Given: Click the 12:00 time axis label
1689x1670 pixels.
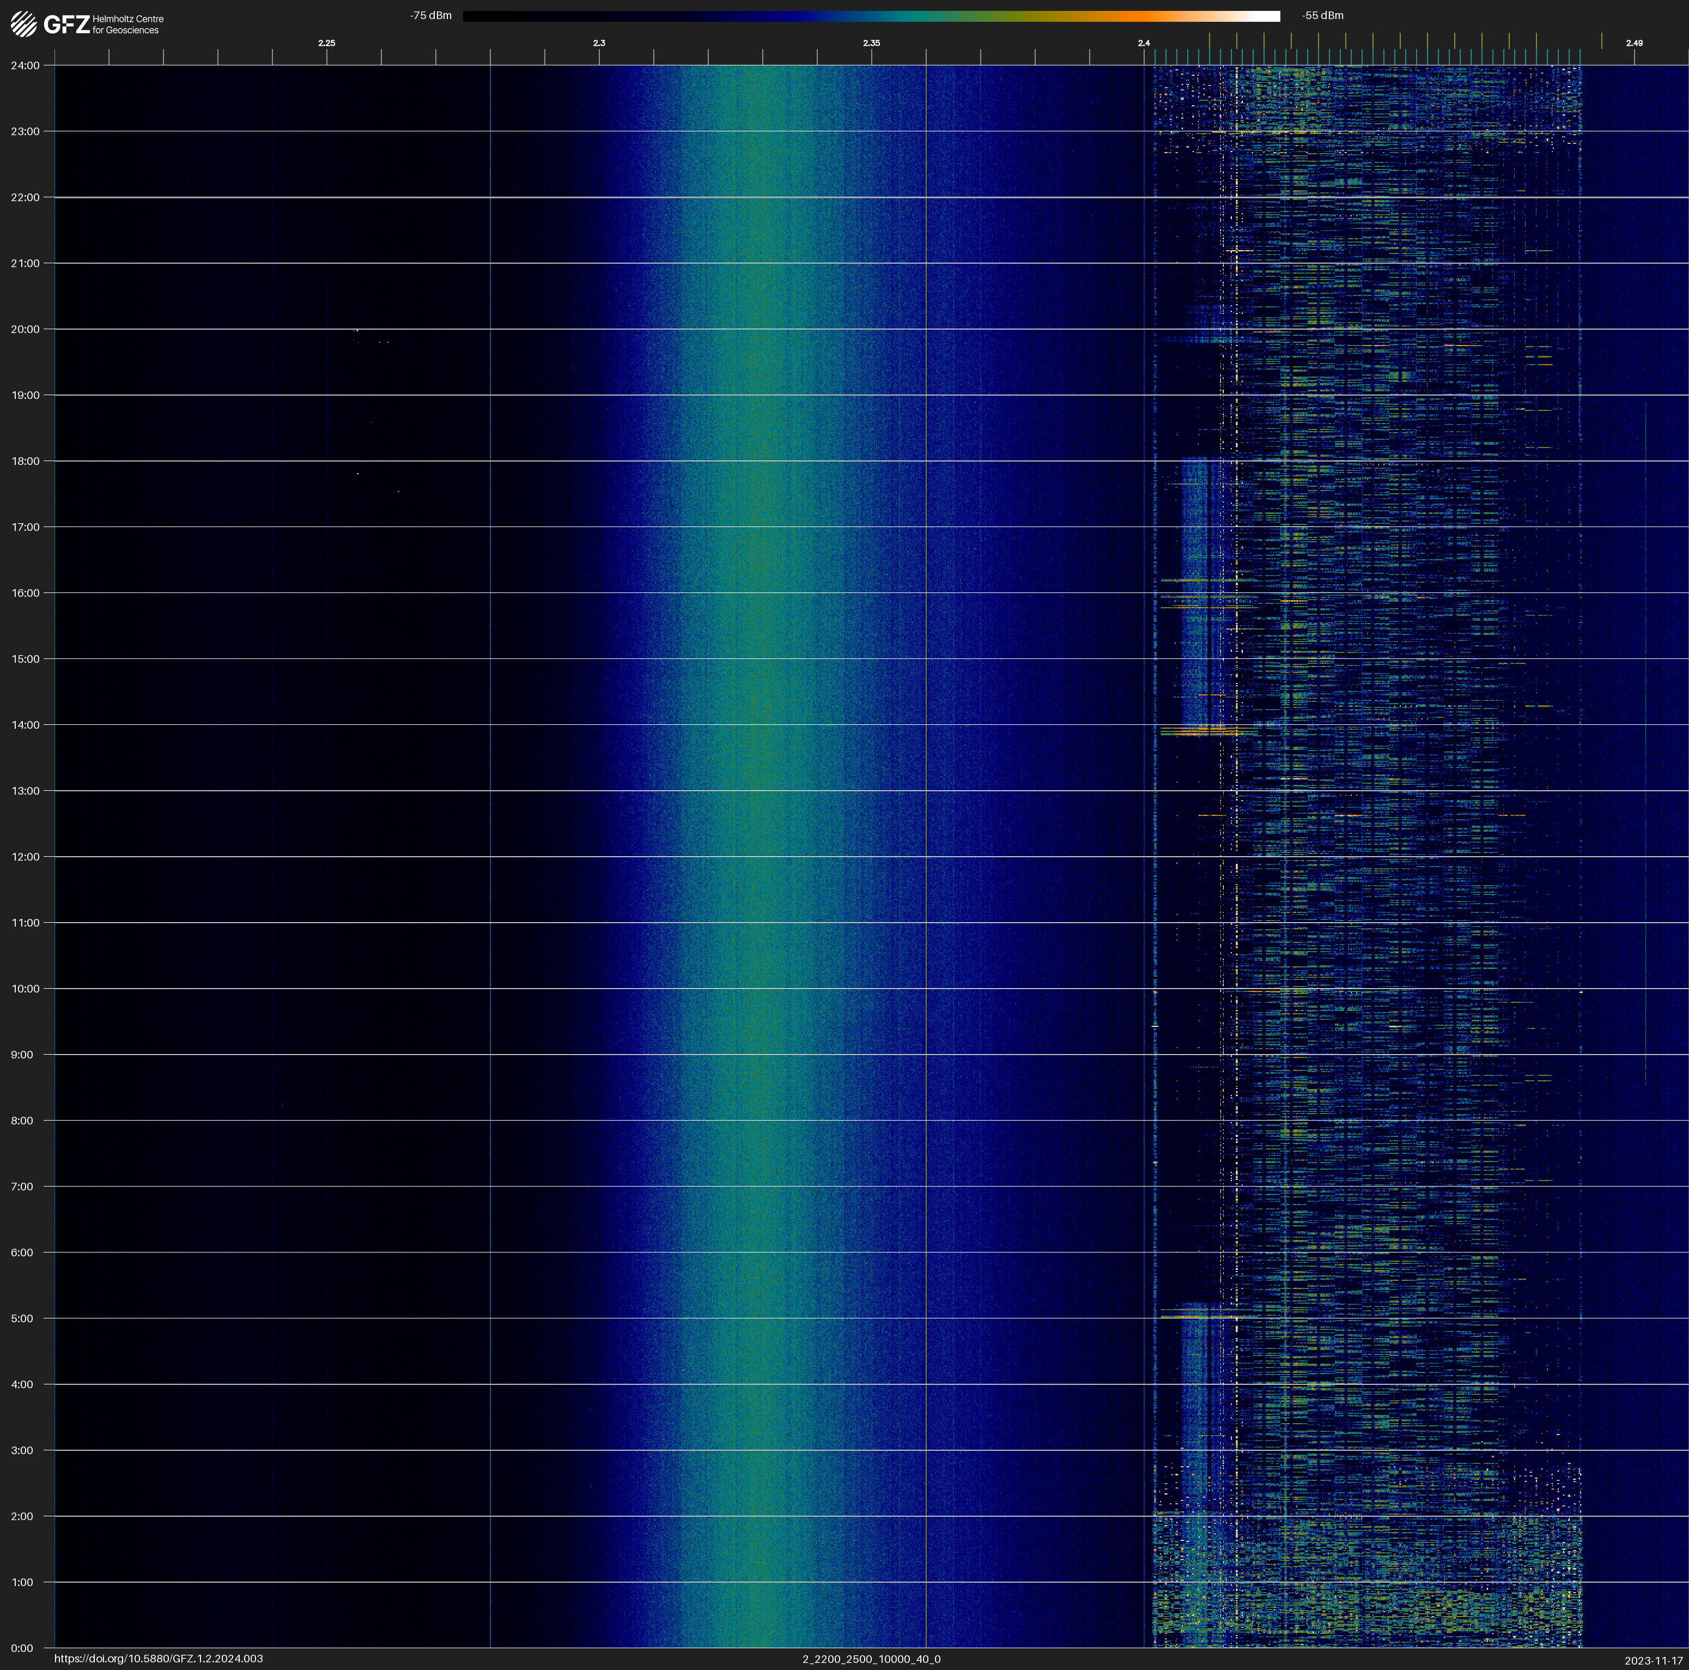Looking at the screenshot, I should (x=26, y=857).
